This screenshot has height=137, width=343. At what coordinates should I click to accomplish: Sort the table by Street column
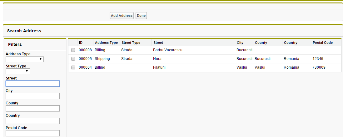click(x=158, y=43)
